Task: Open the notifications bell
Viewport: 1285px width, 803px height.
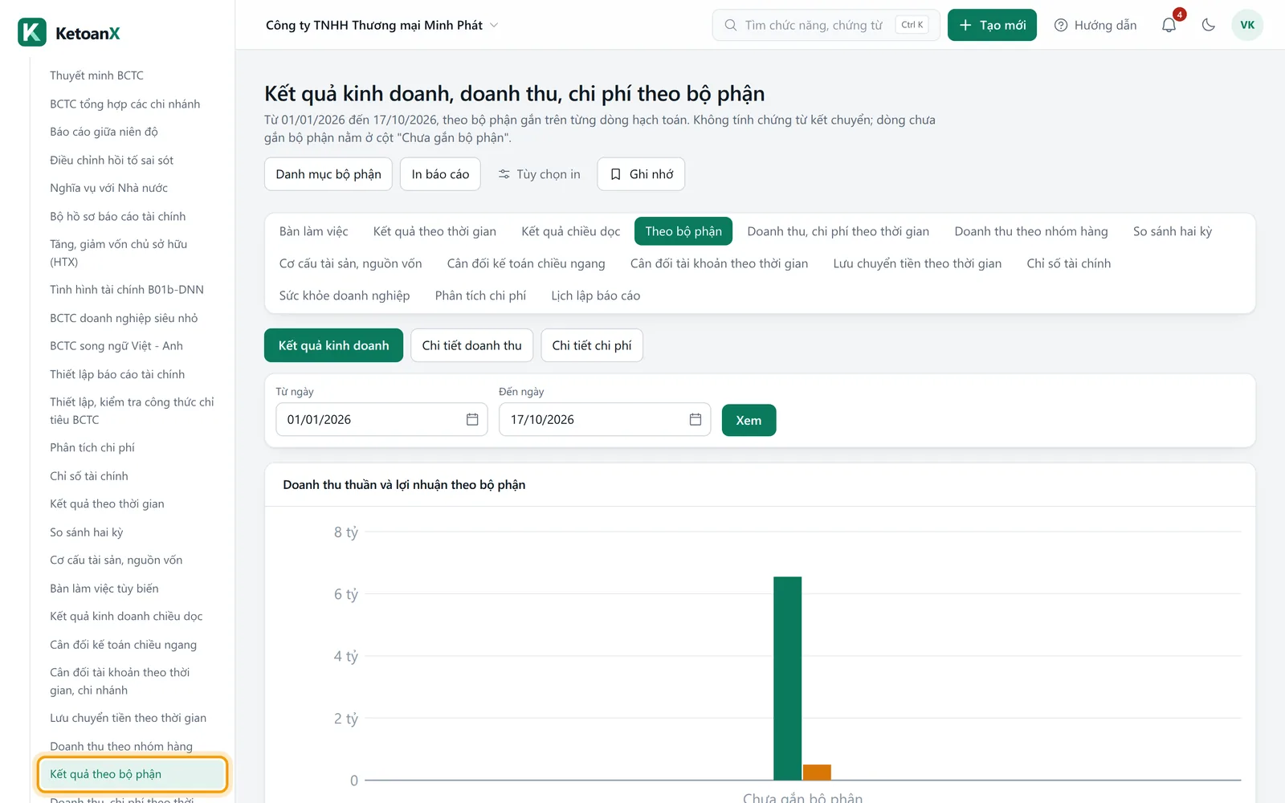Action: (x=1169, y=25)
